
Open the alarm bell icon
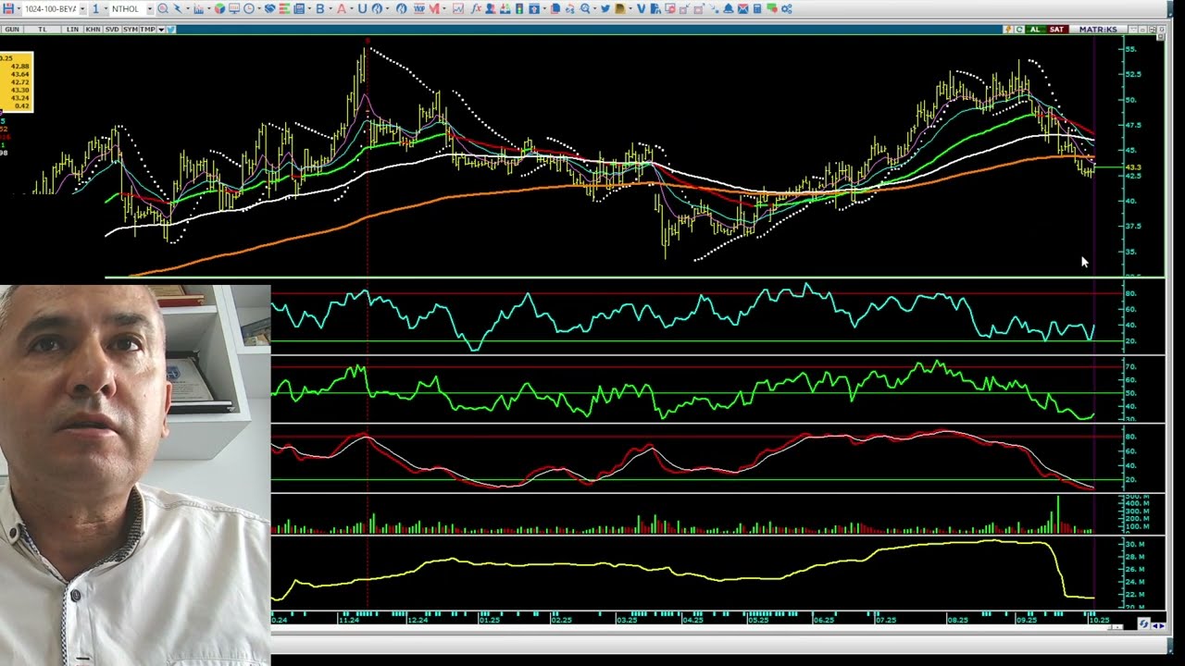click(x=728, y=8)
